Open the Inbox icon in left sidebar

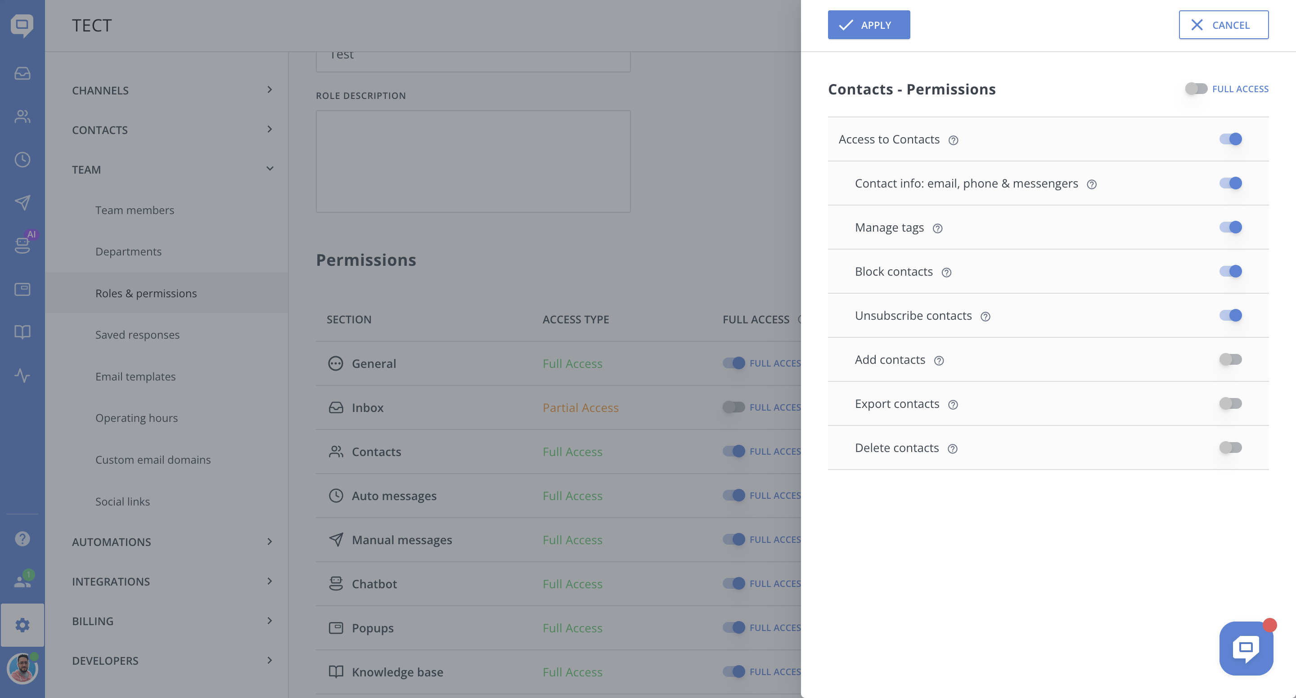pyautogui.click(x=22, y=73)
